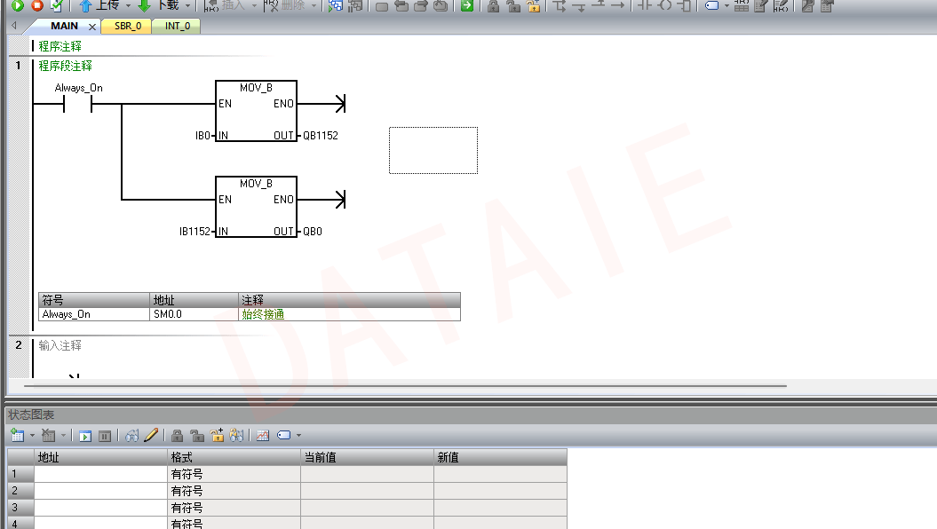Click the insert horizontal arrow line icon
This screenshot has height=529, width=937.
click(x=618, y=5)
